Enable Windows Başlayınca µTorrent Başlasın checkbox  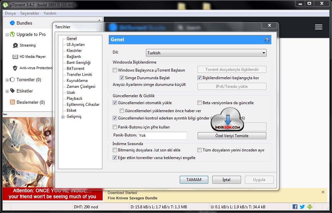[x=115, y=70]
